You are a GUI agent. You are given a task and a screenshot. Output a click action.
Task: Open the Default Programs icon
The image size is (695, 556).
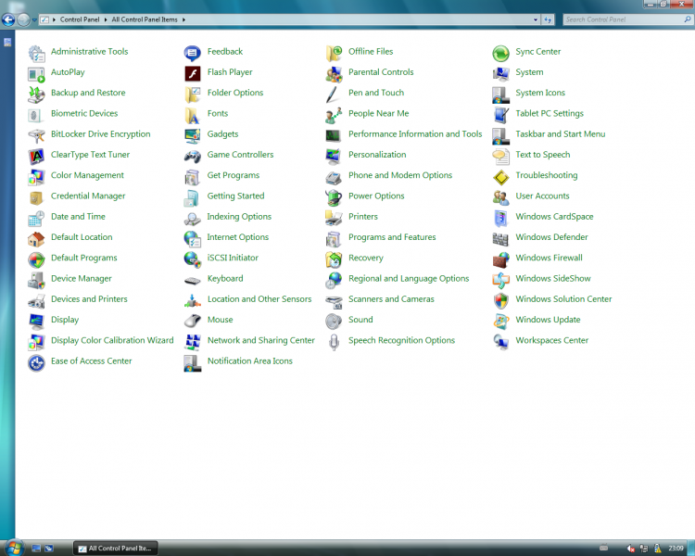pyautogui.click(x=36, y=259)
